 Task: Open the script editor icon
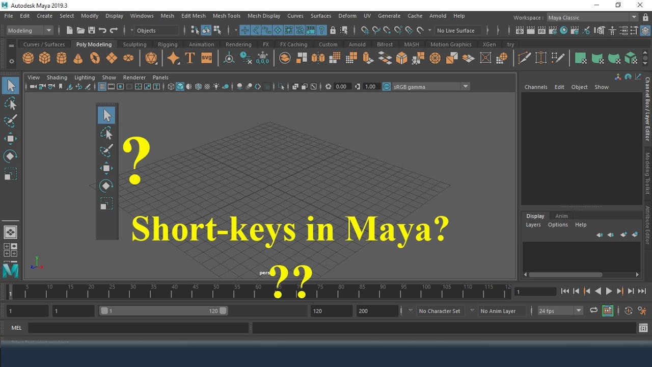(x=643, y=328)
